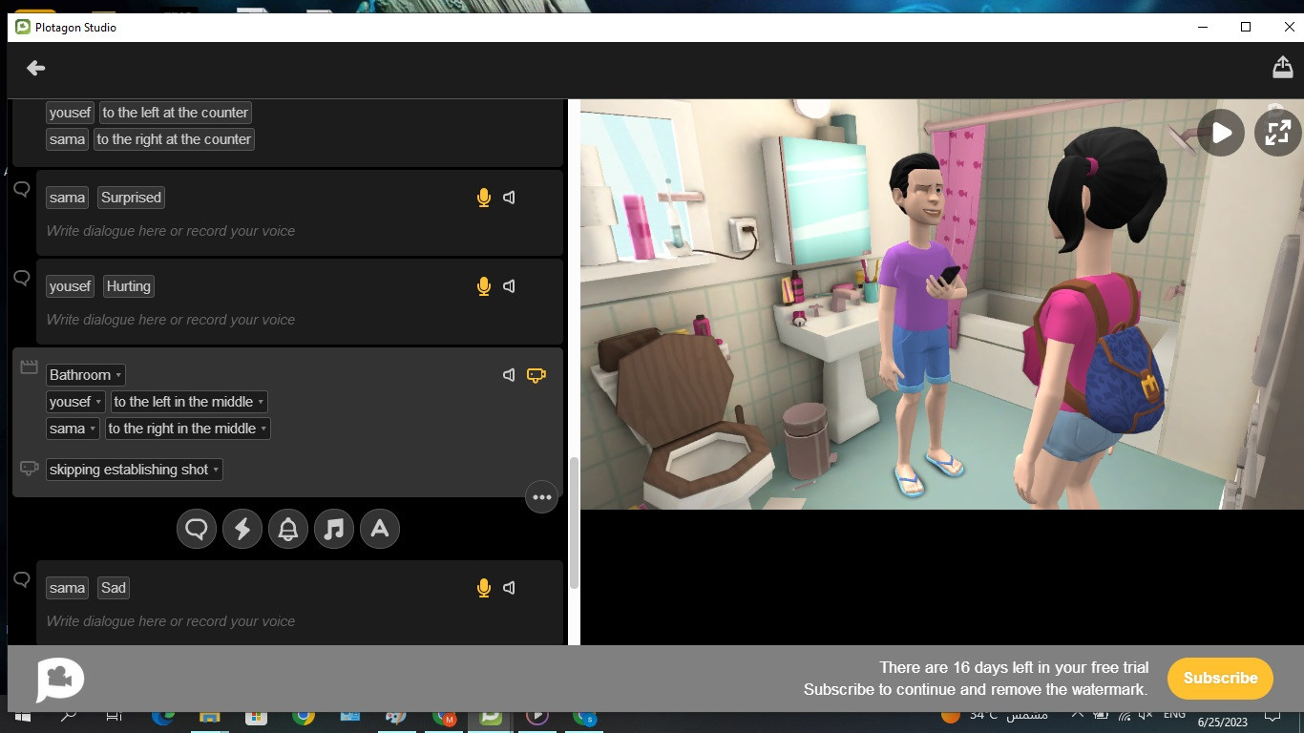Open the Bathroom scene dropdown
The image size is (1304, 733).
(86, 375)
